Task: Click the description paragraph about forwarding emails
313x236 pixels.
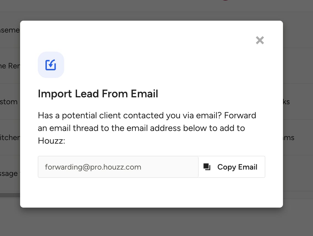Action: pos(147,128)
